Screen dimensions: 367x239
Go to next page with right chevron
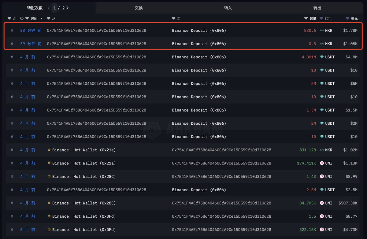(67, 8)
